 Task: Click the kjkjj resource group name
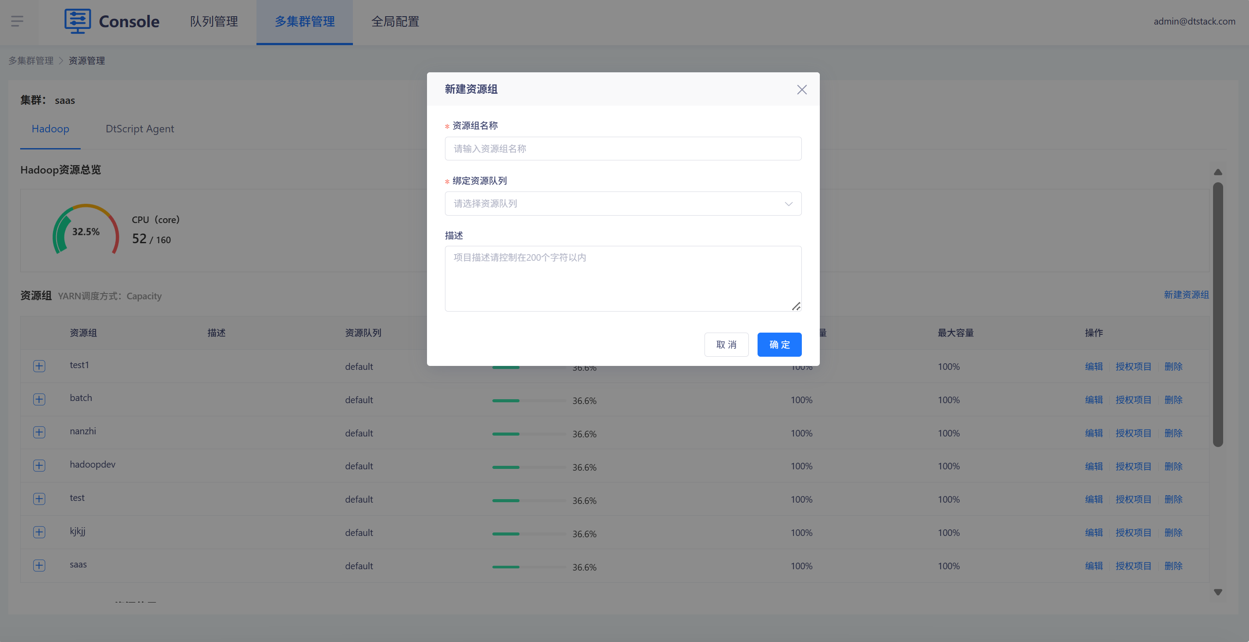[x=78, y=531]
